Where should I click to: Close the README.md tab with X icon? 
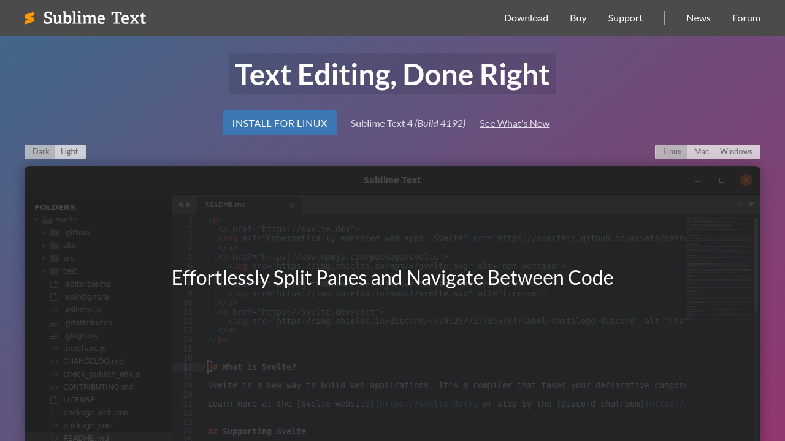292,205
